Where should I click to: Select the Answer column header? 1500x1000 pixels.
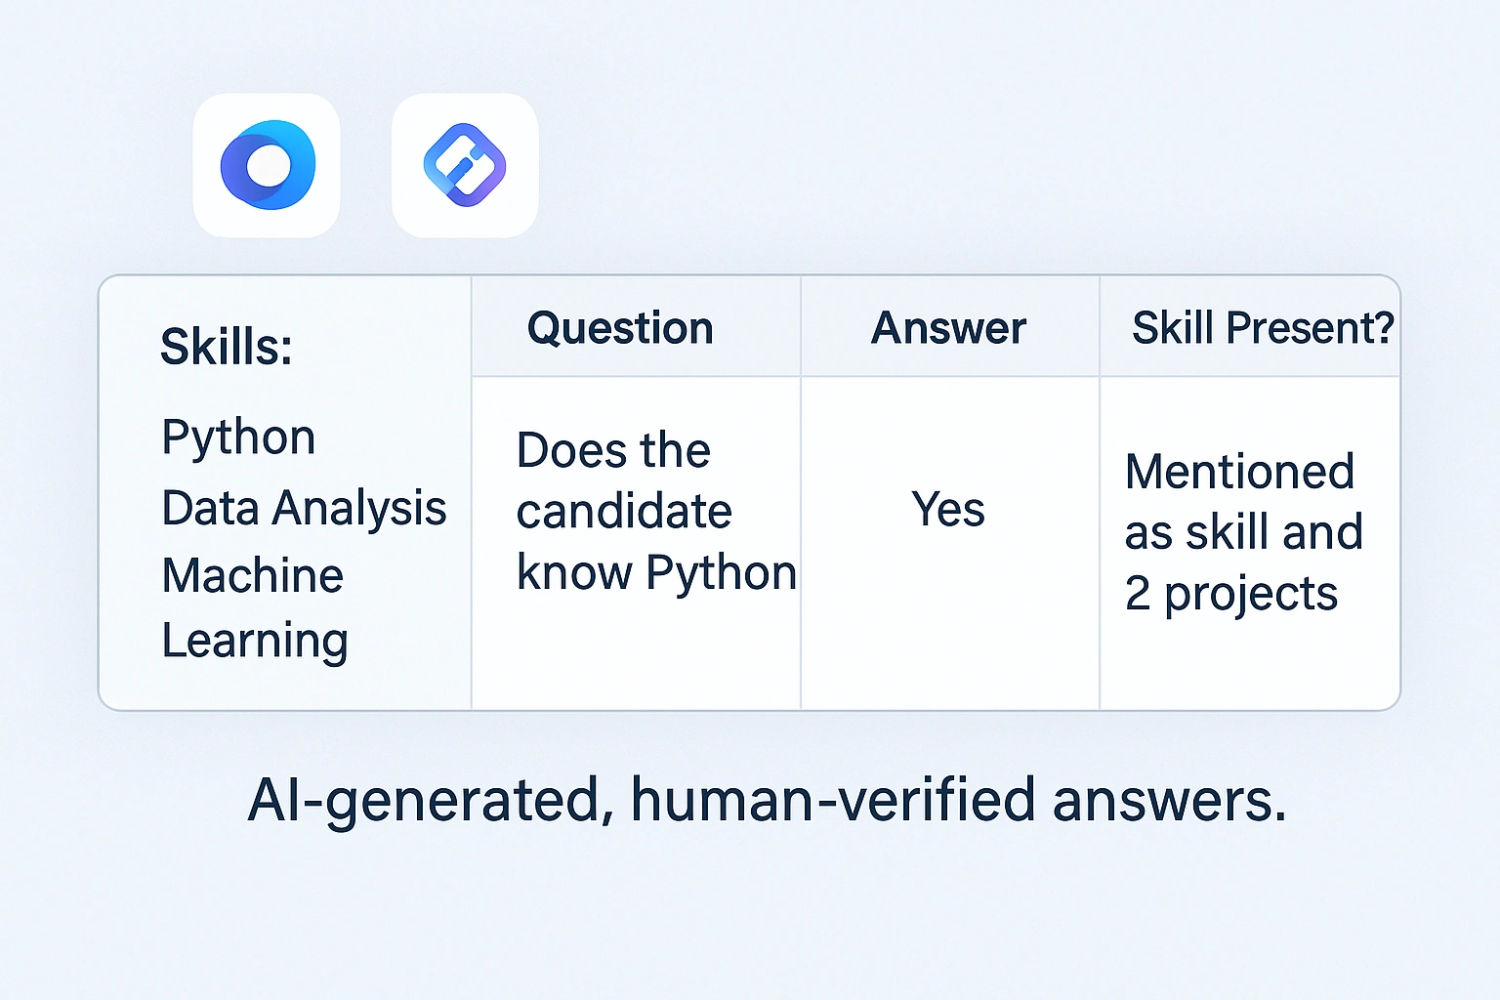[948, 328]
